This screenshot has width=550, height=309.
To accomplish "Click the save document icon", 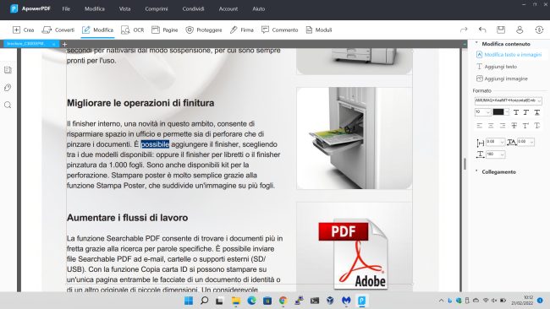I will click(x=501, y=30).
